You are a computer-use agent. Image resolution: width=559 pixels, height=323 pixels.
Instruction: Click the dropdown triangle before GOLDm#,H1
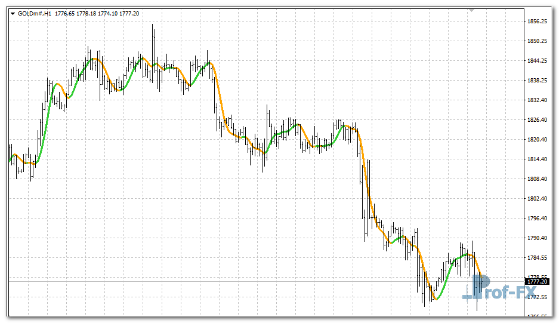pos(13,13)
